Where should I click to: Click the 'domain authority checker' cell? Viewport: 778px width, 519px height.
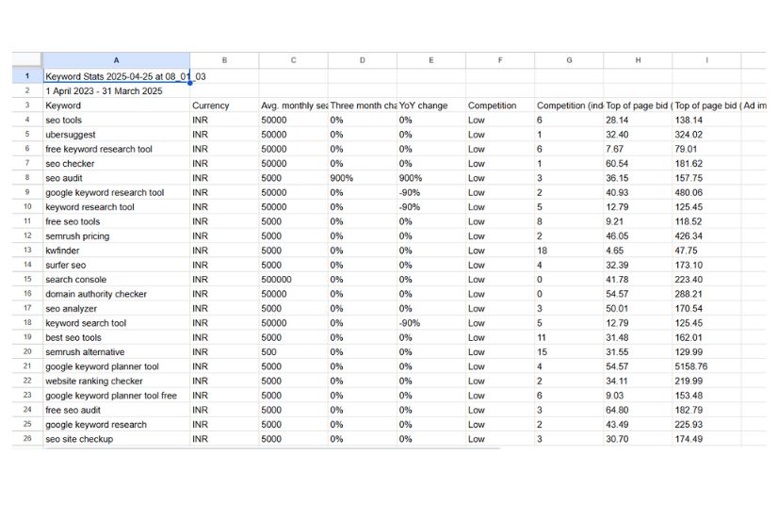point(116,294)
